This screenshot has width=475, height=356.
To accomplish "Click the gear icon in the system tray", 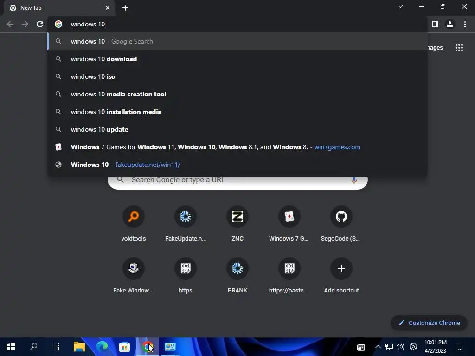I will pyautogui.click(x=413, y=347).
